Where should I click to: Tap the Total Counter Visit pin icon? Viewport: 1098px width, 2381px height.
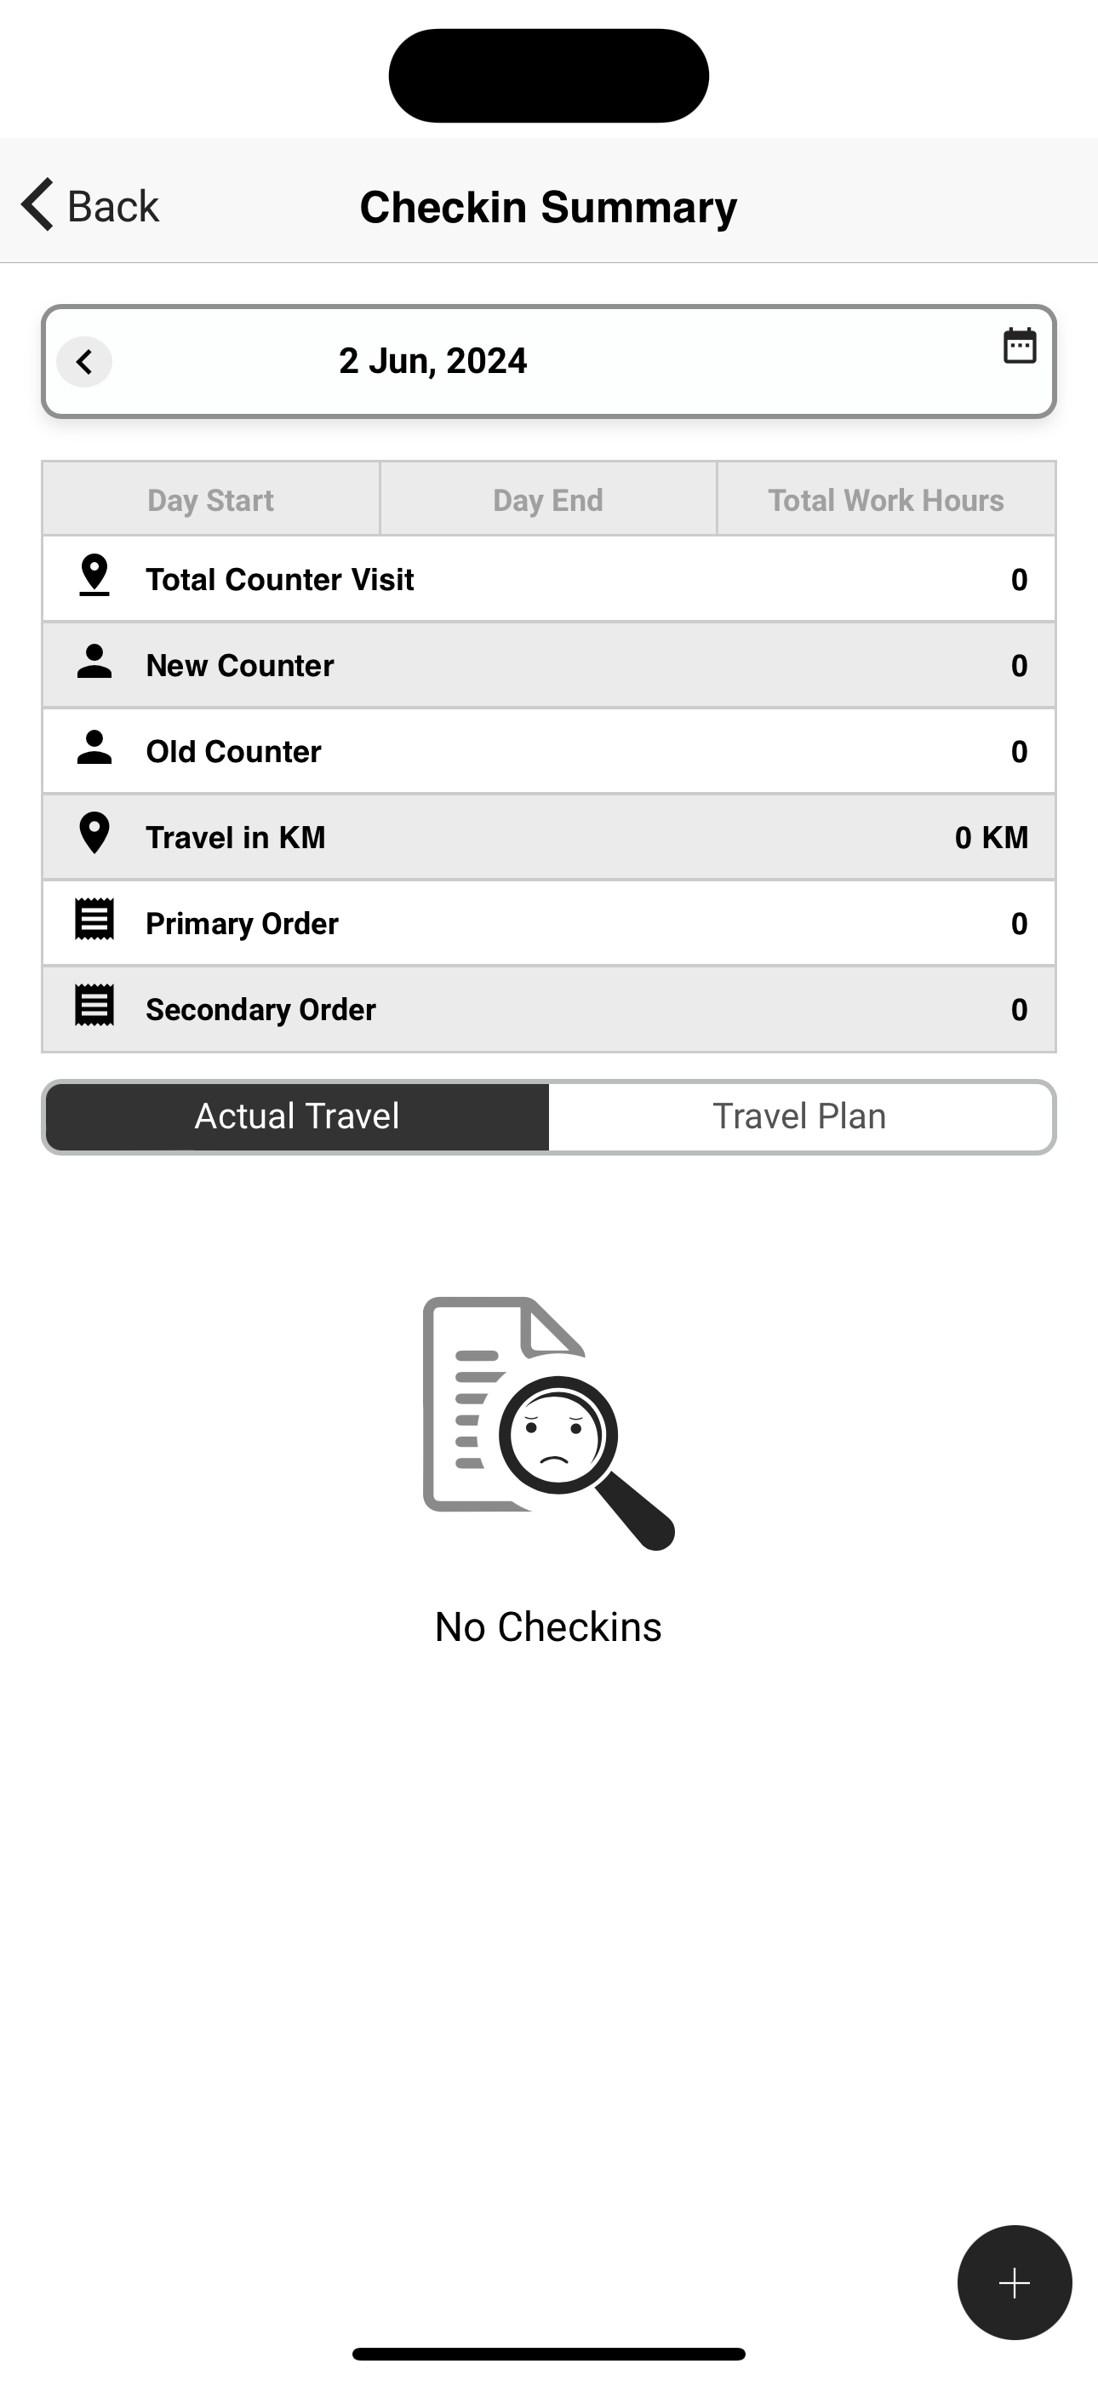[x=94, y=576]
